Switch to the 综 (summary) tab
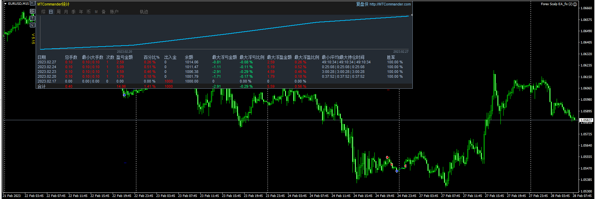 [44, 12]
